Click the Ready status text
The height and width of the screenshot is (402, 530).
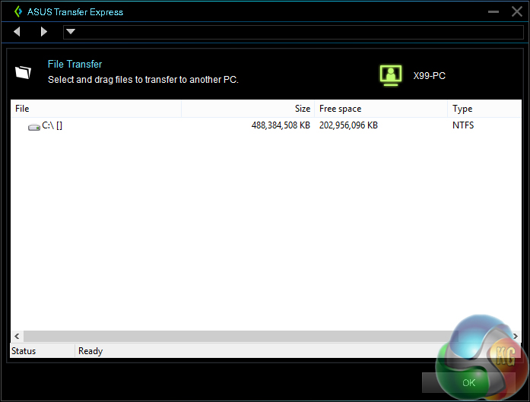tap(90, 351)
